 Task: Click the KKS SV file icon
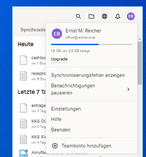[24, 139]
